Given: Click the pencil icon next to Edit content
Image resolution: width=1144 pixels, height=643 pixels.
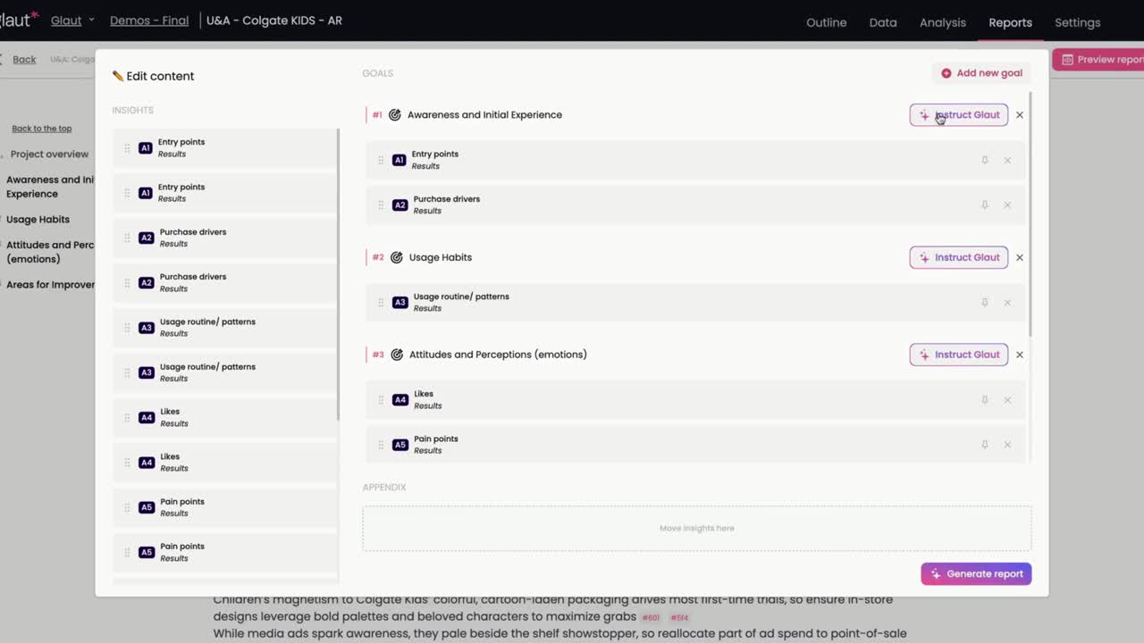Looking at the screenshot, I should [117, 76].
